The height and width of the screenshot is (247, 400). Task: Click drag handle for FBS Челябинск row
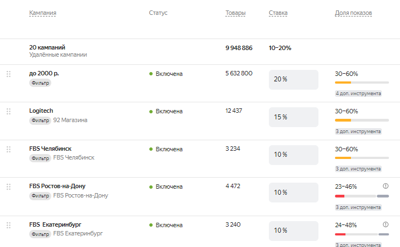(8, 149)
